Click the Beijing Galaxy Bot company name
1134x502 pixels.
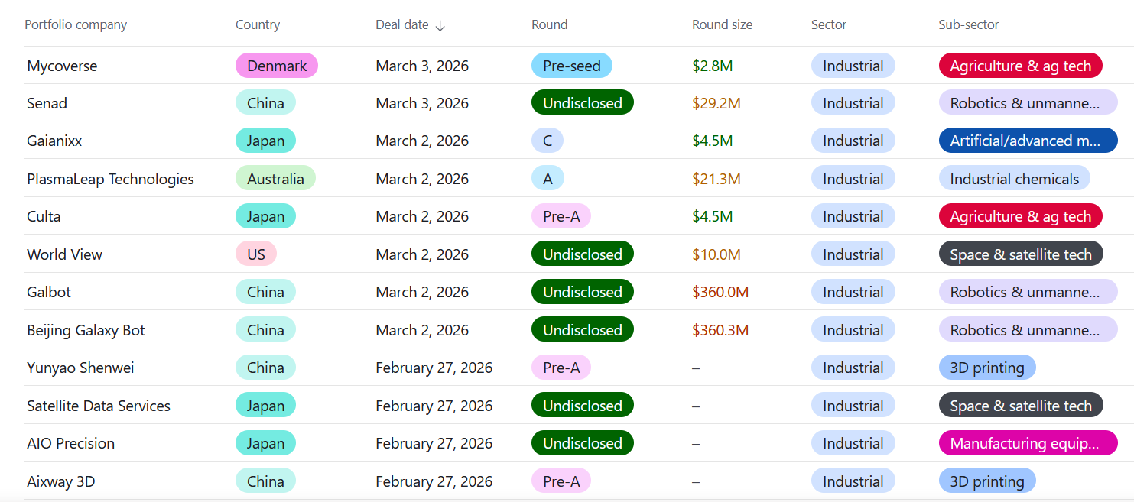(x=86, y=330)
